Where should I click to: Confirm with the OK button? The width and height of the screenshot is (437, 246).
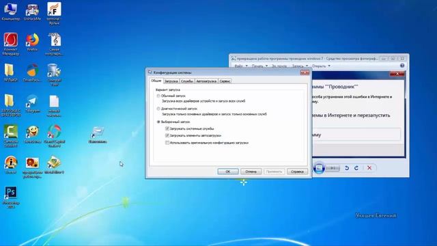click(228, 172)
